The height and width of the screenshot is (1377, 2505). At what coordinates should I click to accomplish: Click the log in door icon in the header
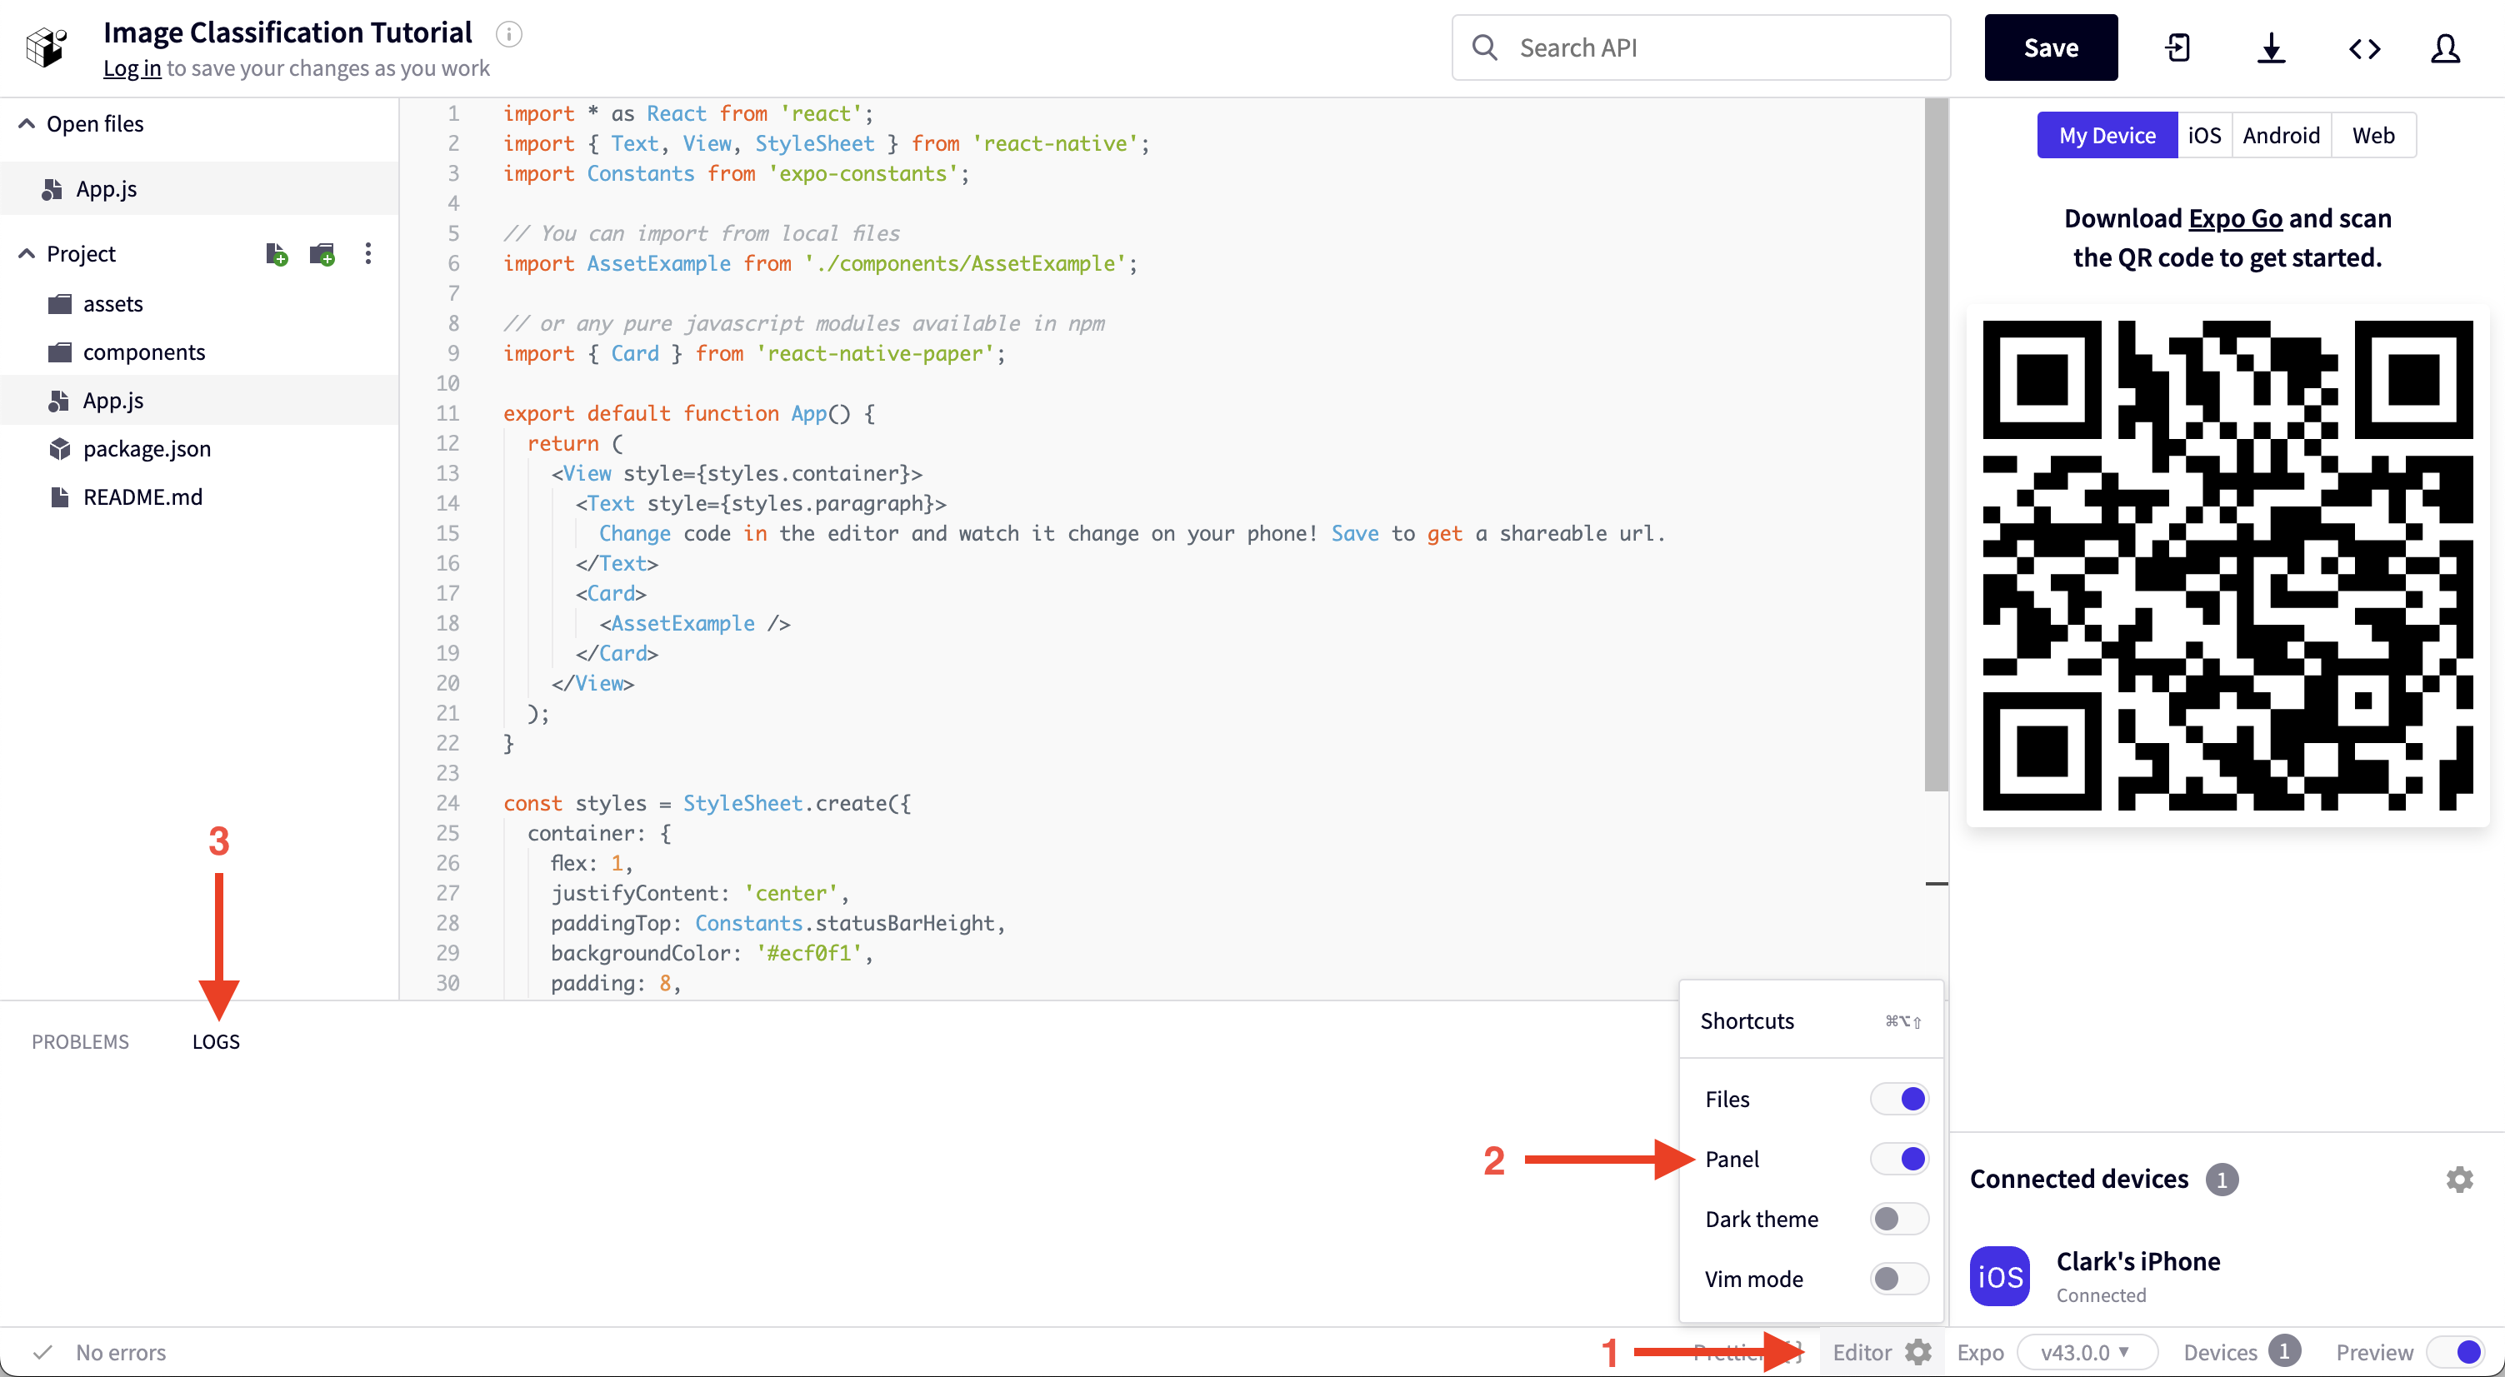tap(2178, 47)
